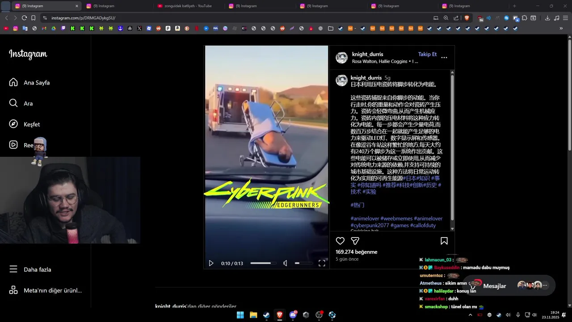Follow knight_durris with Takip Et
The image size is (572, 322).
click(x=427, y=54)
